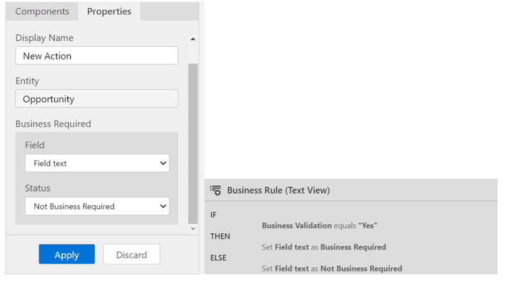The image size is (513, 289).
Task: Click Set Field text as Business Required
Action: tap(324, 247)
